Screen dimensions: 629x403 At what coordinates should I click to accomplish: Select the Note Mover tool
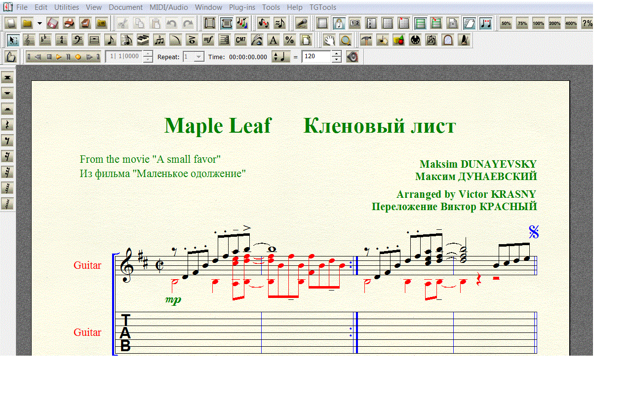(x=382, y=40)
